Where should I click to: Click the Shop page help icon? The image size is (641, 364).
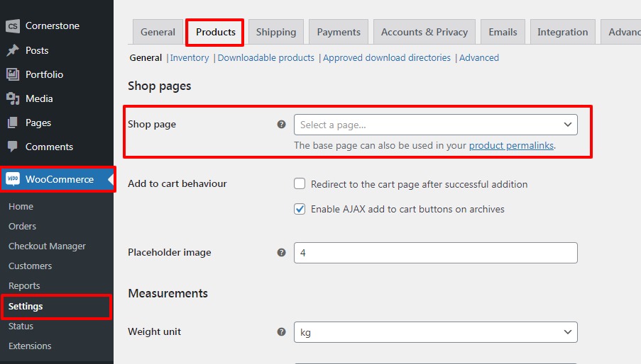point(281,125)
